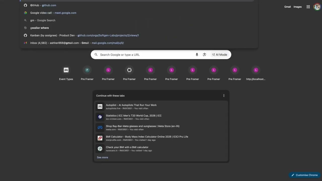This screenshot has height=181, width=322.
Task: Open the Gmail link
Action: point(288,7)
